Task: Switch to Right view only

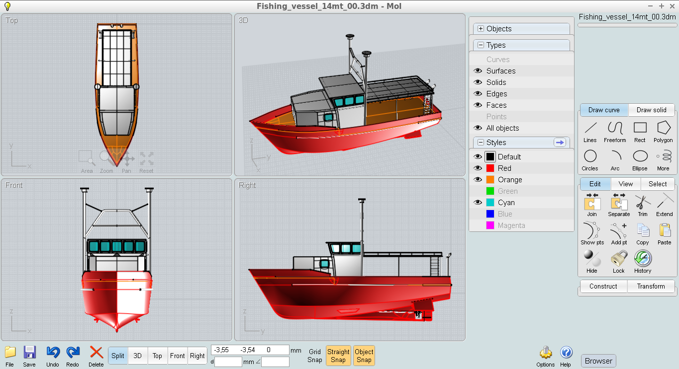Action: [x=197, y=356]
